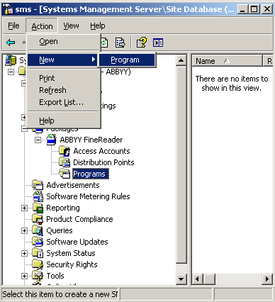Select the Software Updates tree item
275x302 pixels.
coord(77,242)
